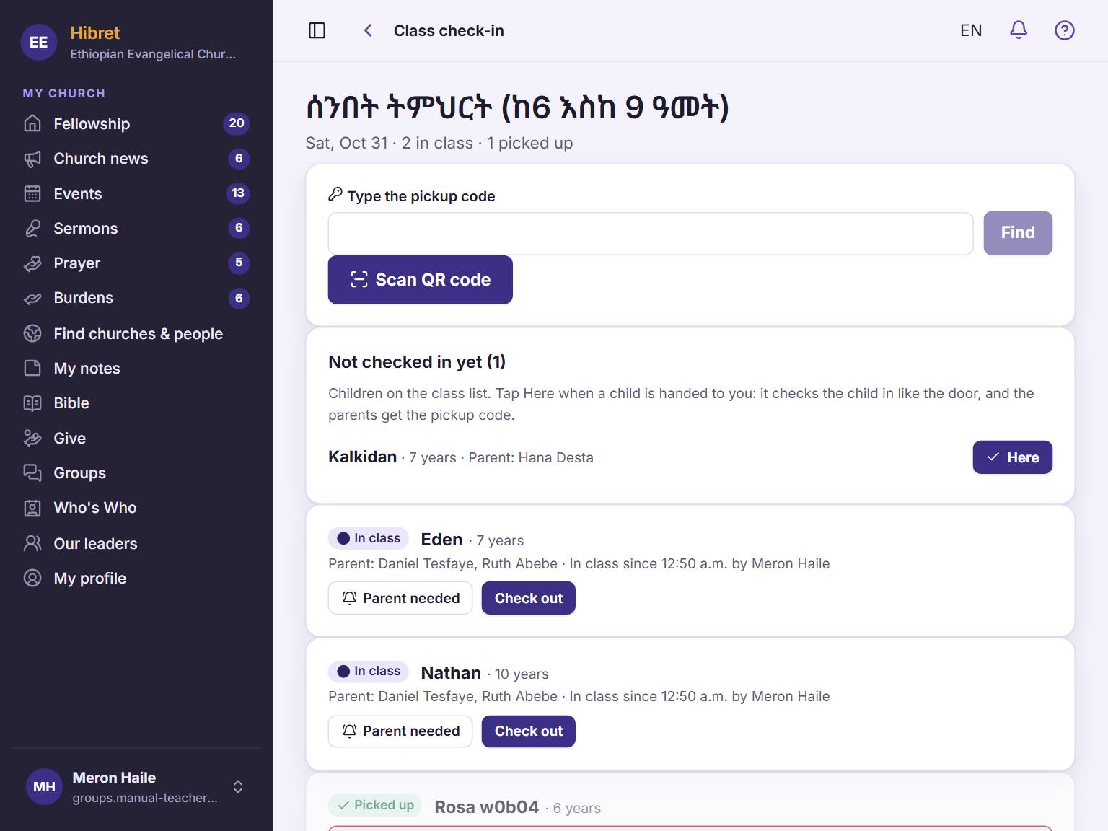Image resolution: width=1108 pixels, height=831 pixels.
Task: Click Parent needed for Eden
Action: pyautogui.click(x=400, y=598)
